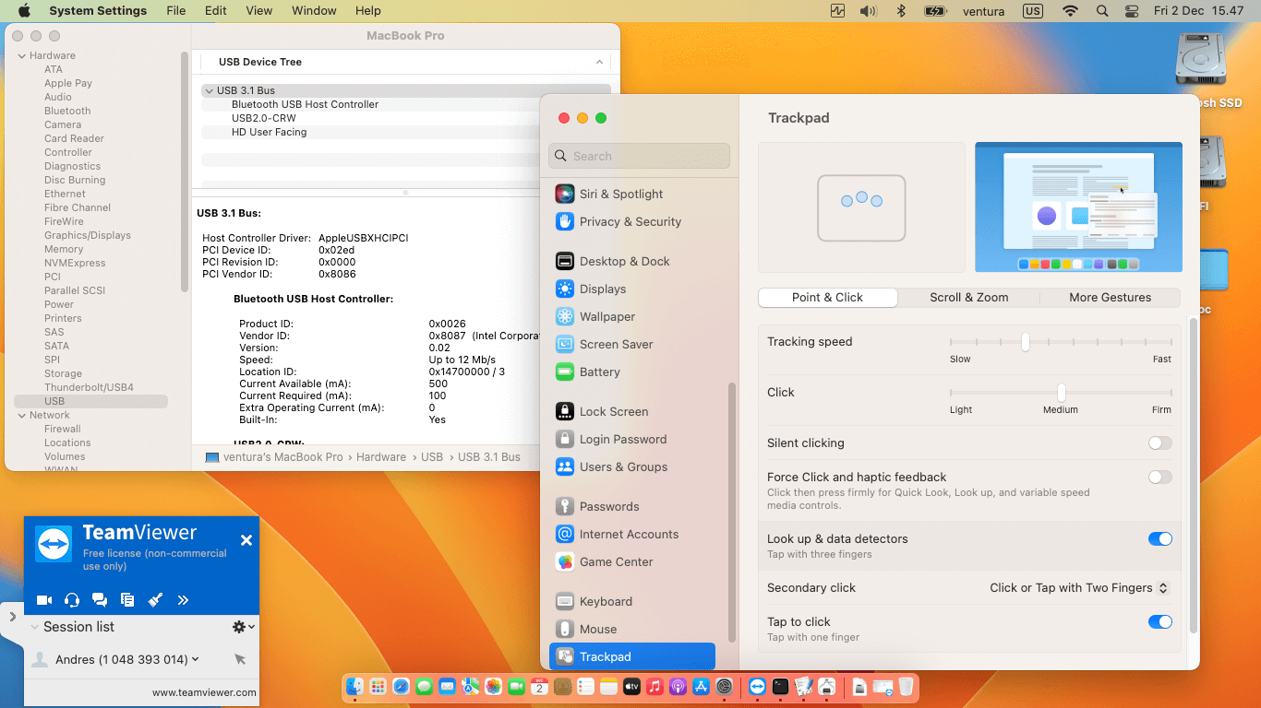Viewport: 1261px width, 708px height.
Task: Collapse the Hardware section in System Information
Action: [21, 55]
